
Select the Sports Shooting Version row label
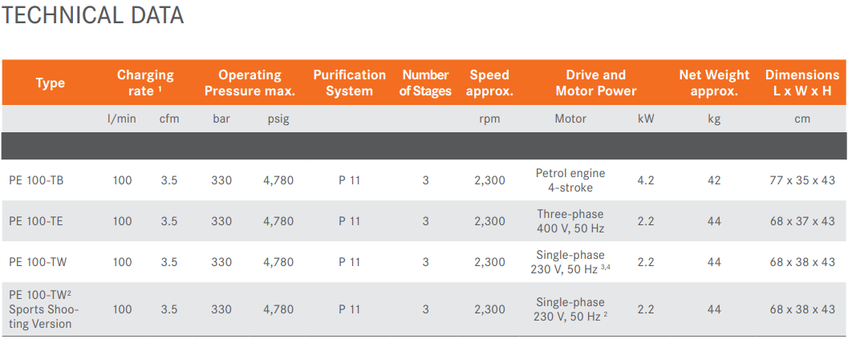point(41,309)
